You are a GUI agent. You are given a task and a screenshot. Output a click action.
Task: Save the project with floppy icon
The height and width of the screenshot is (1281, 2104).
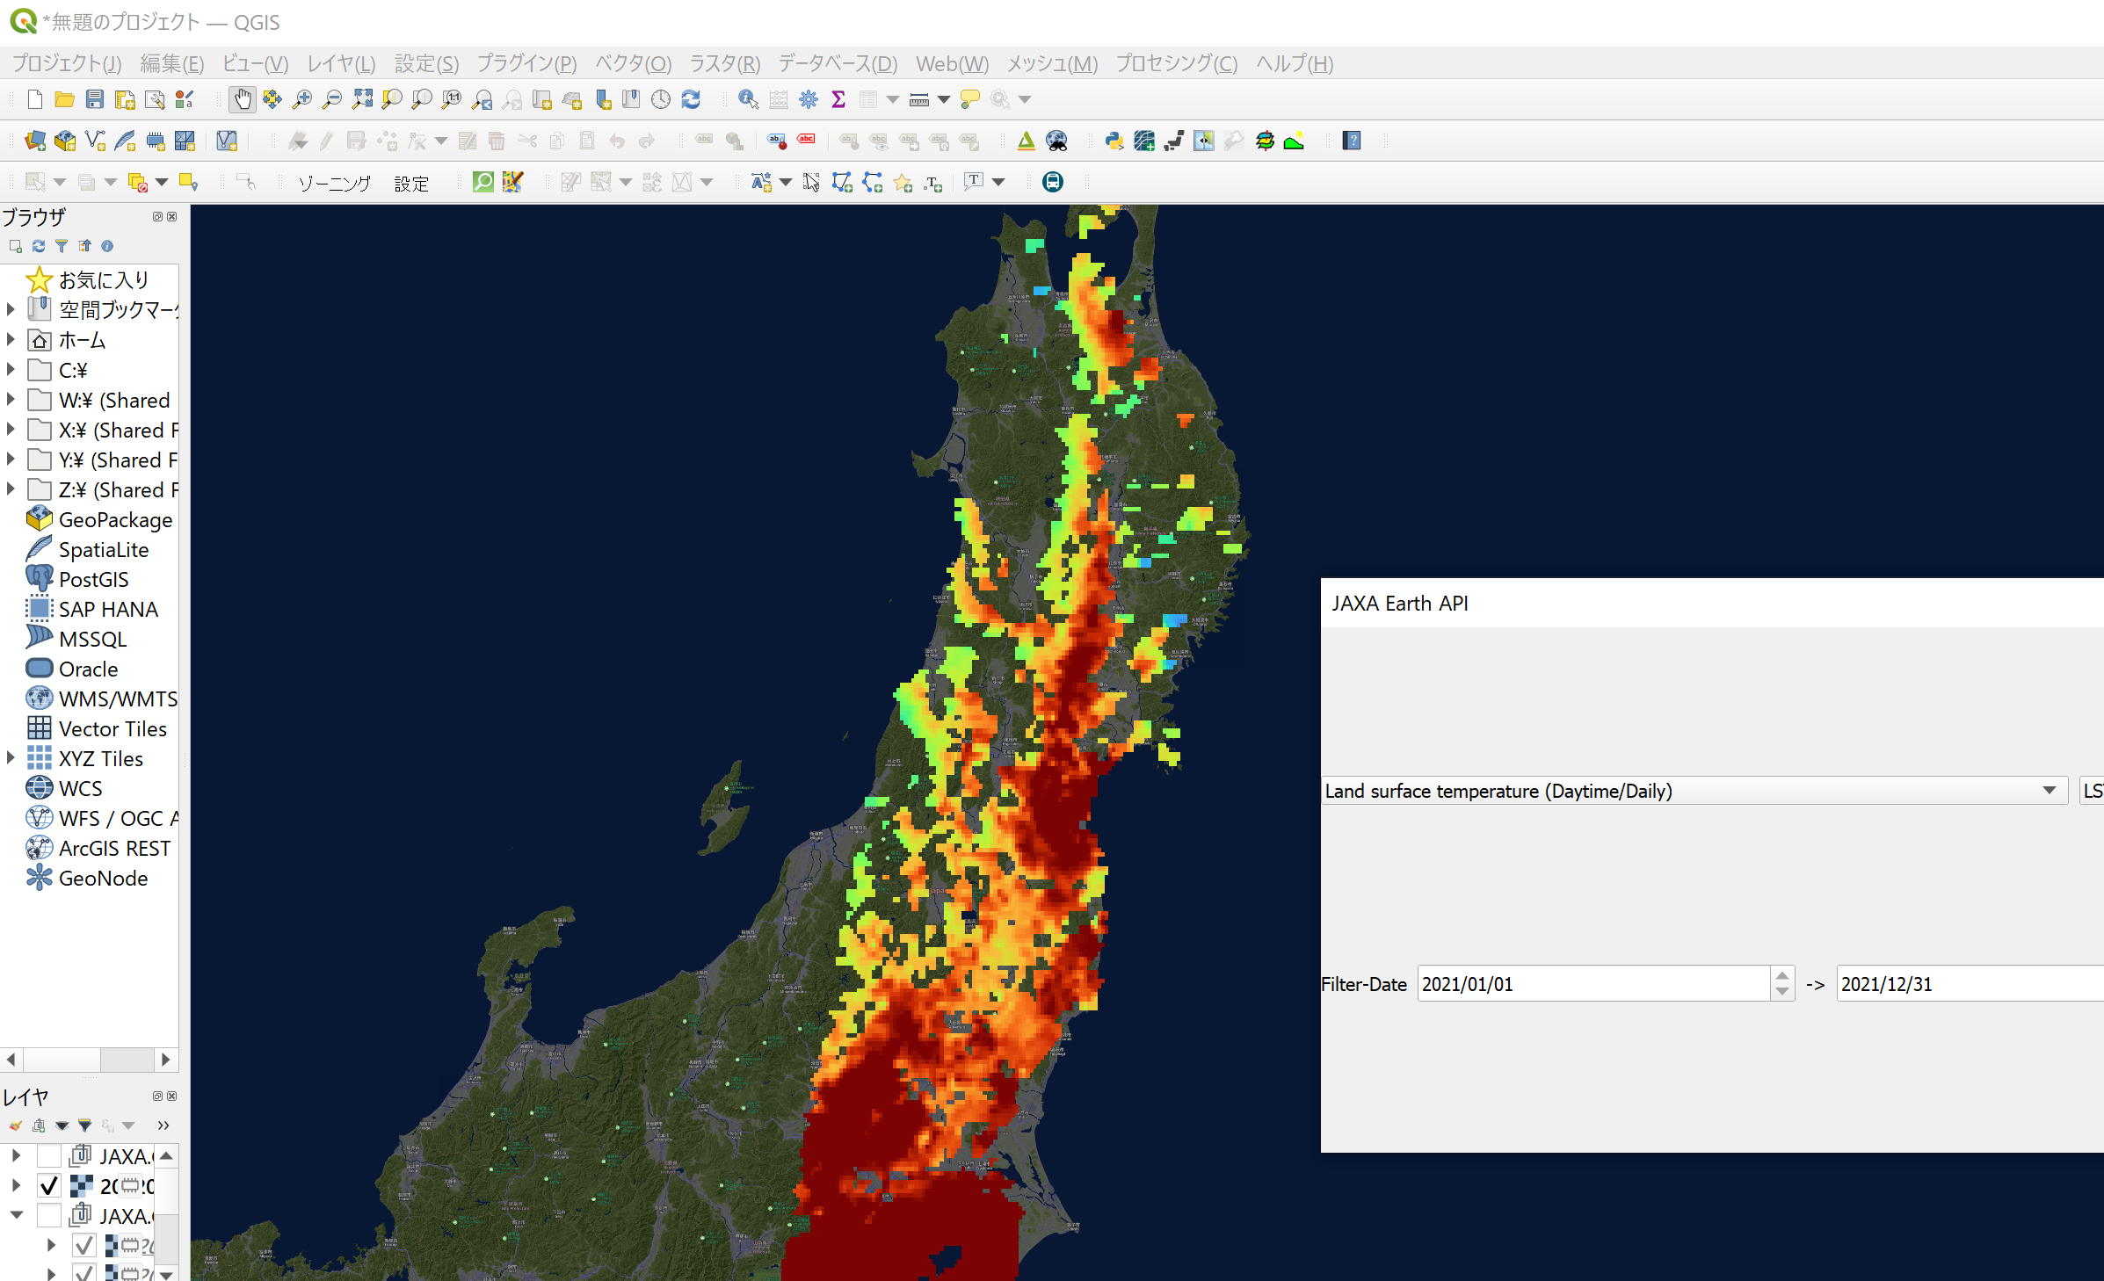95,99
